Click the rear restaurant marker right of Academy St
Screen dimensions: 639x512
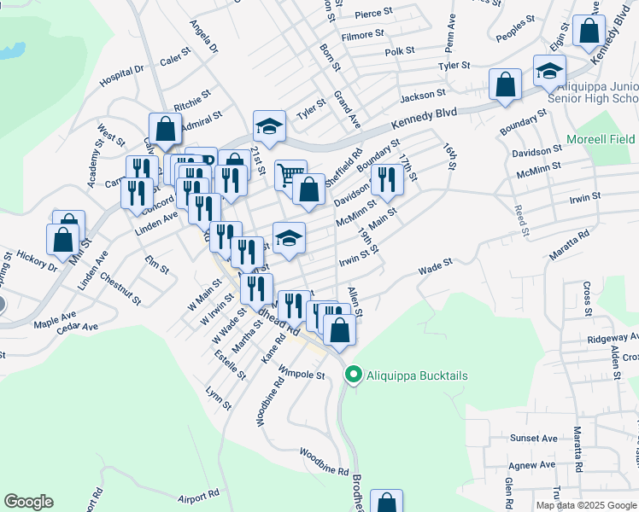tap(143, 166)
